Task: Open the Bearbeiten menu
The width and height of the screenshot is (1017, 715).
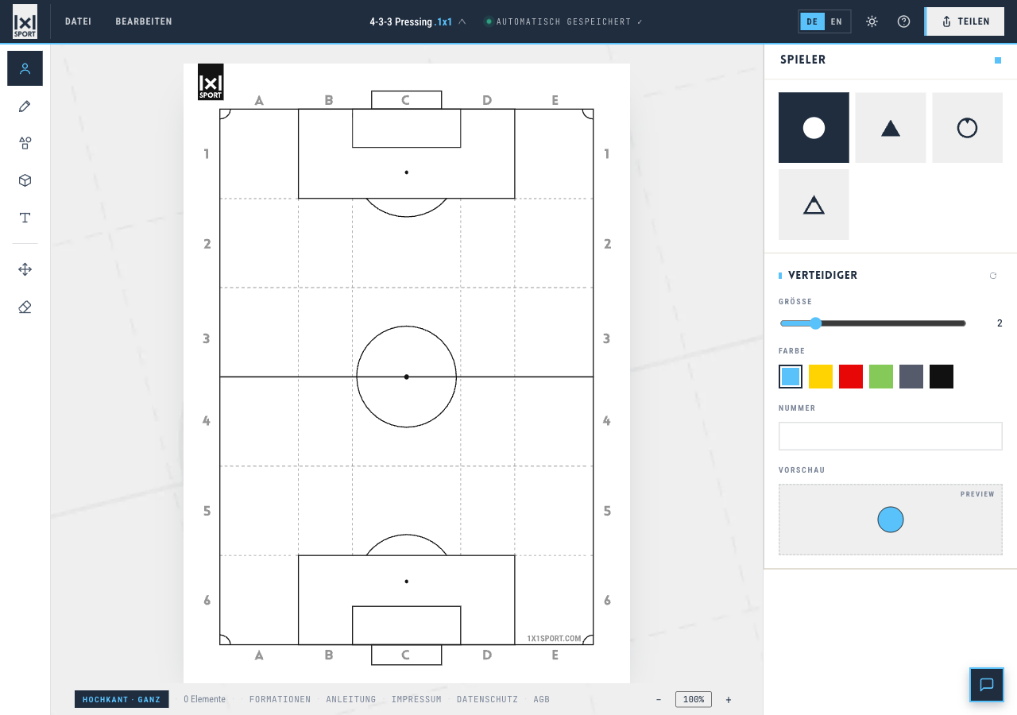Action: tap(144, 21)
